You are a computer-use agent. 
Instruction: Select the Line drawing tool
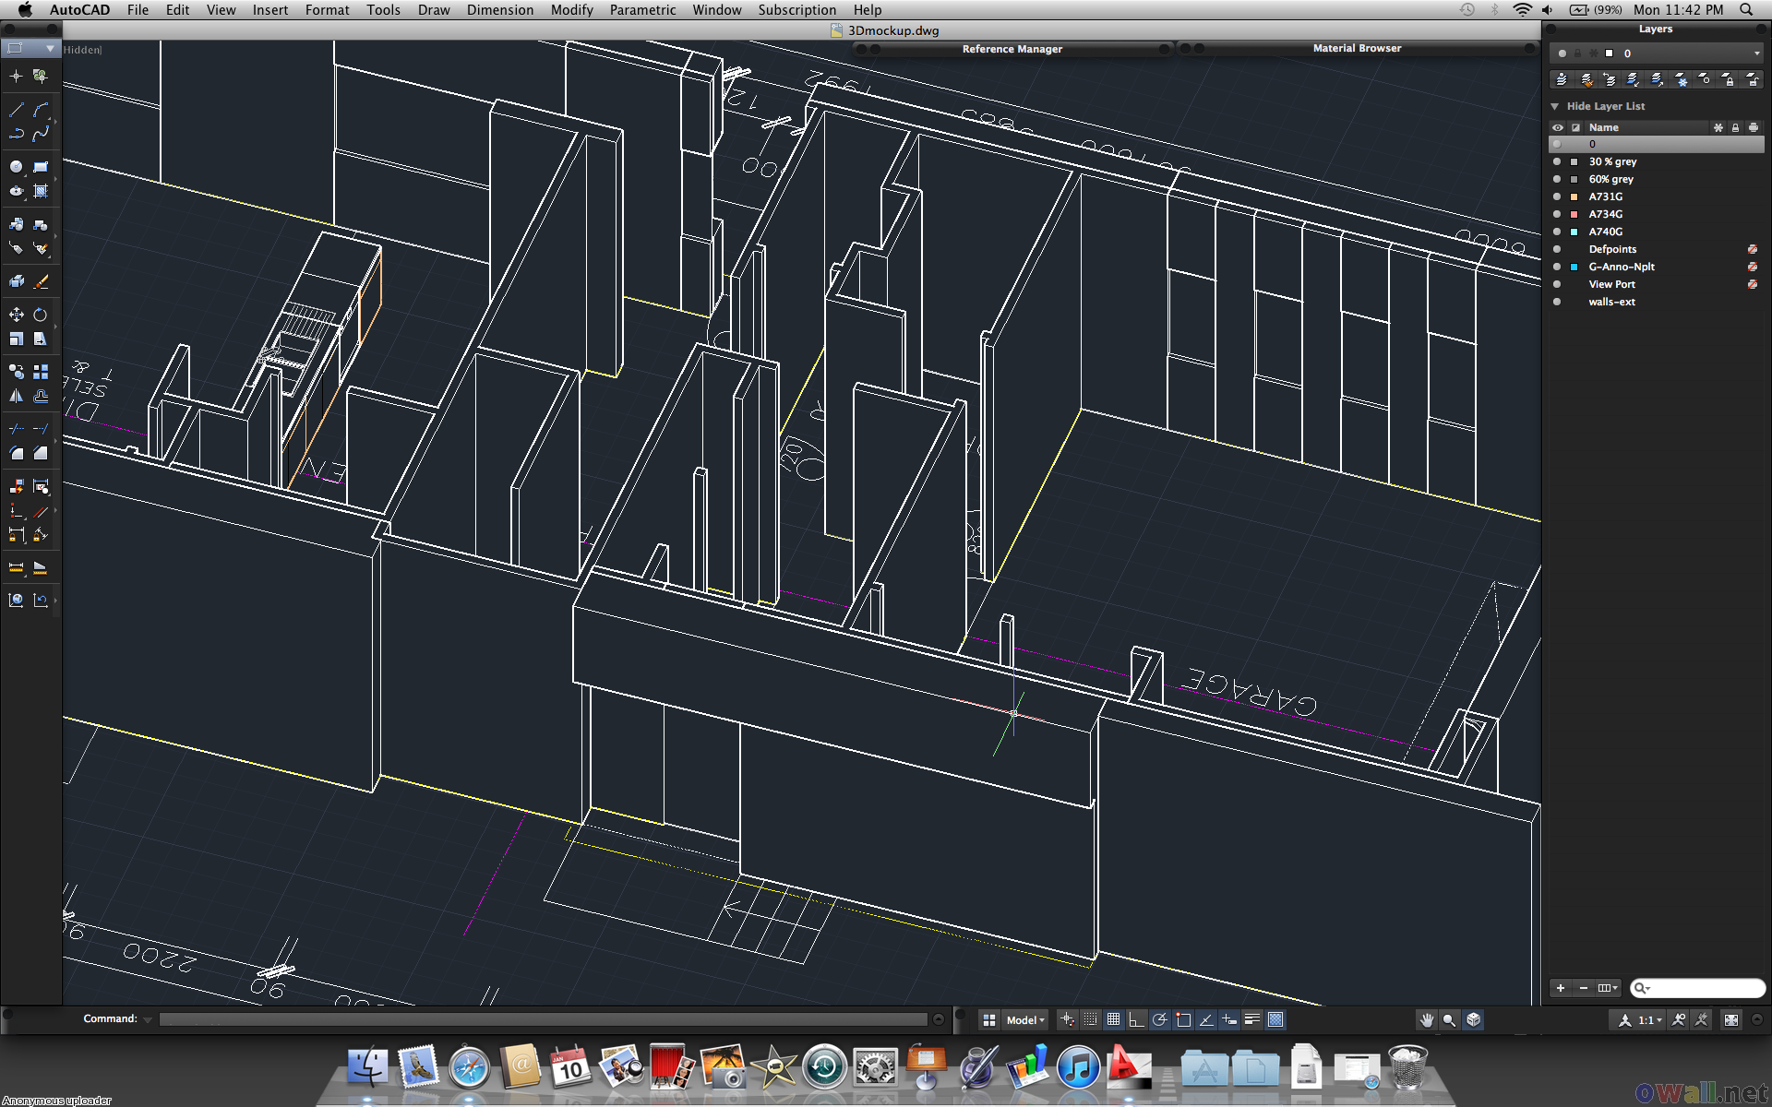point(16,110)
